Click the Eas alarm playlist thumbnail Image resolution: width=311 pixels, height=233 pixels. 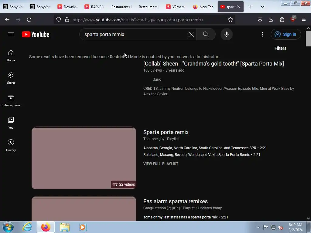pos(84,208)
